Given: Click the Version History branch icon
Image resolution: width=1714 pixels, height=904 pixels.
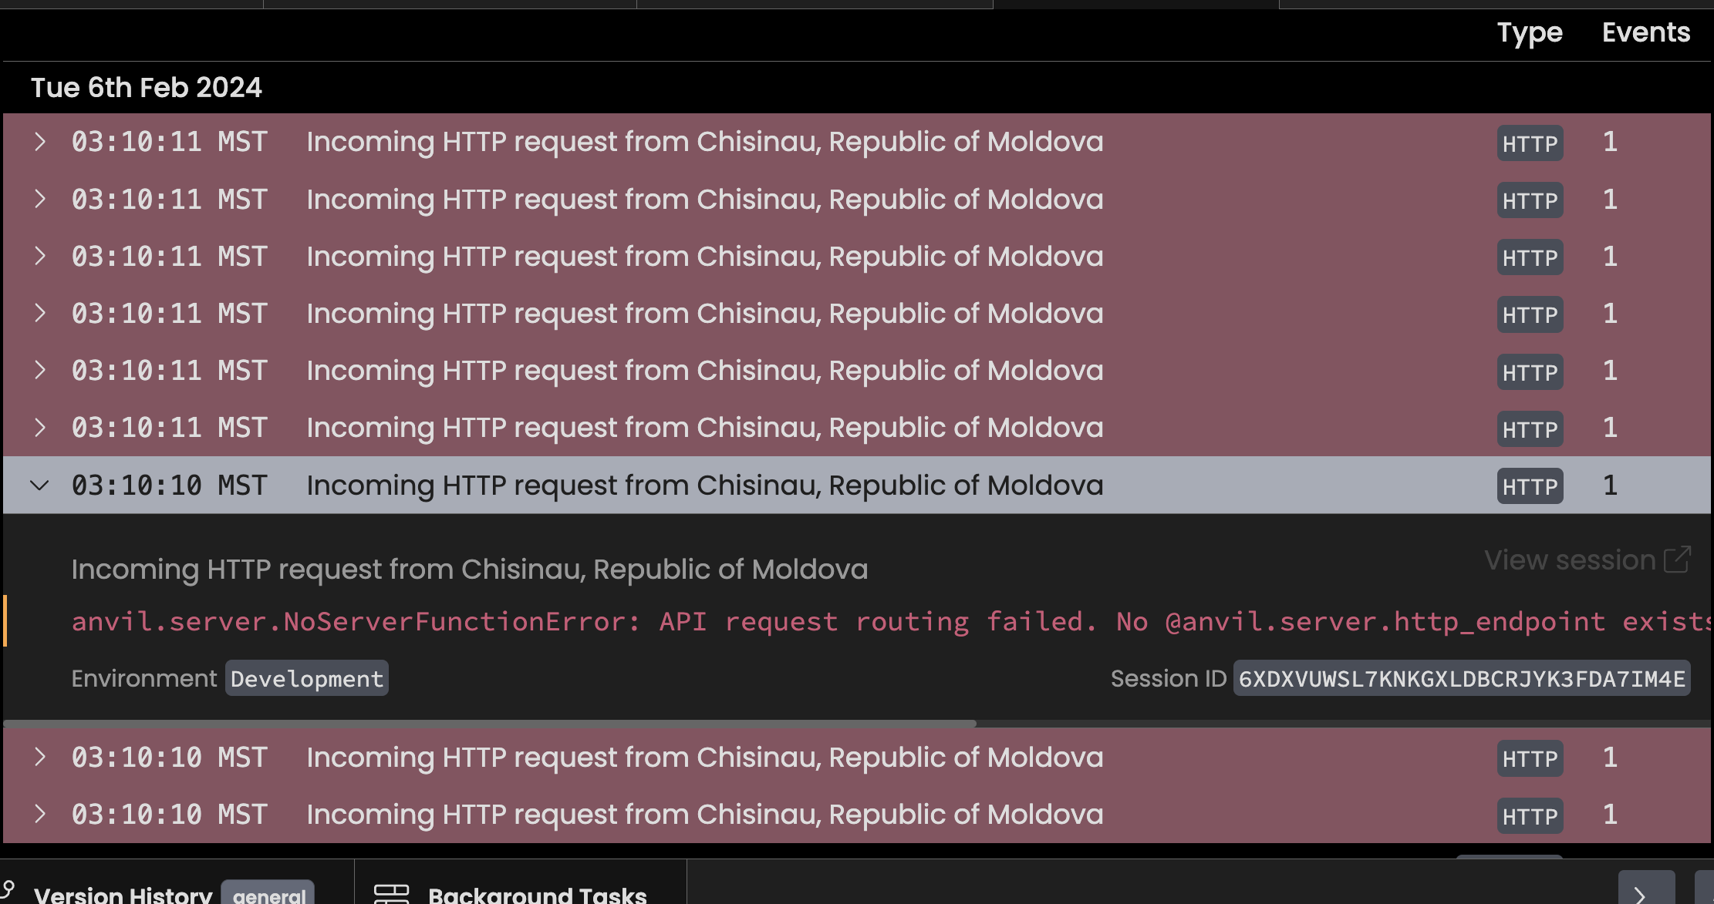Looking at the screenshot, I should pos(8,892).
